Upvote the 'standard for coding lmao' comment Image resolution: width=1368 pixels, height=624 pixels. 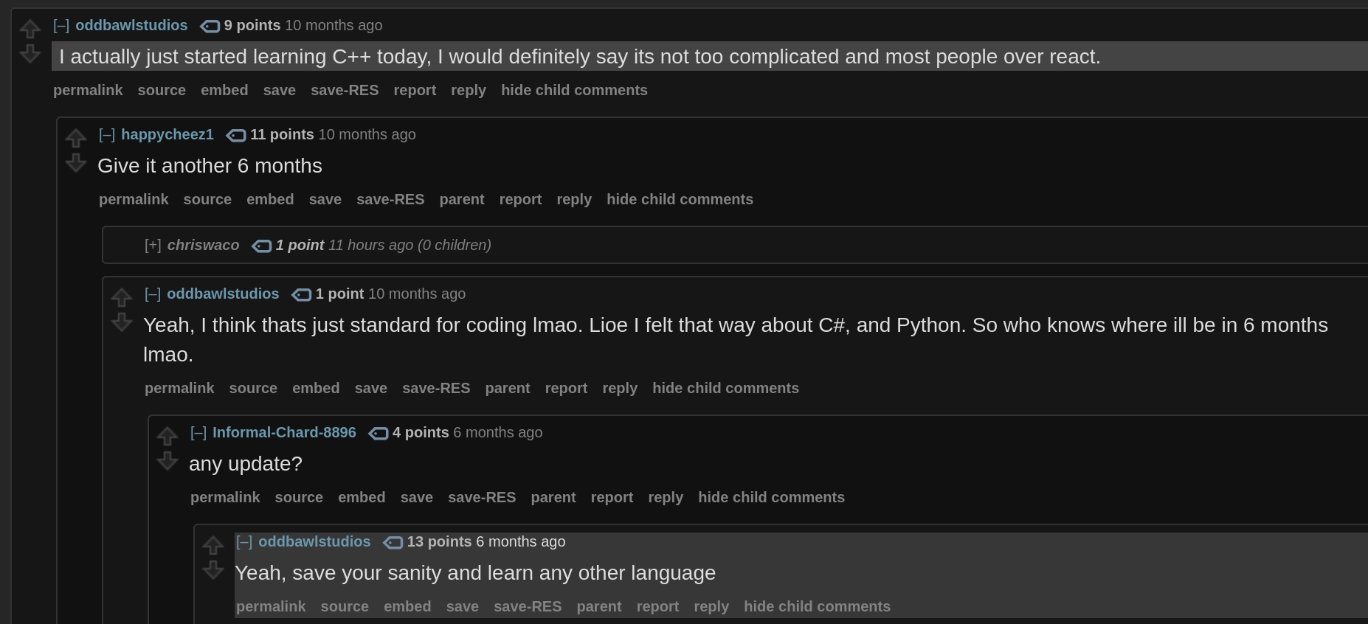122,297
